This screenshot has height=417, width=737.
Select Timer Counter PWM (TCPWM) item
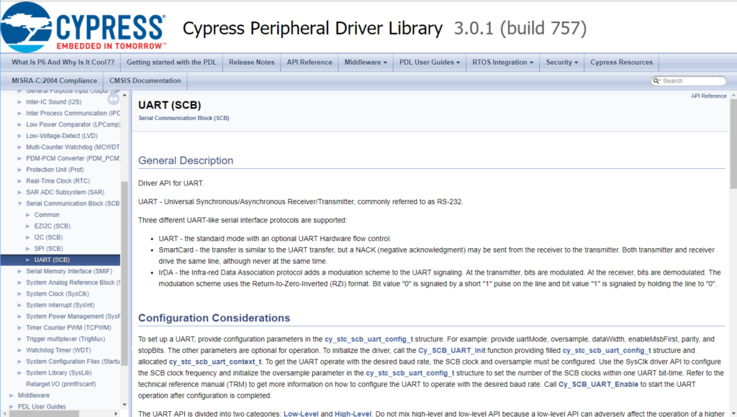pyautogui.click(x=68, y=327)
